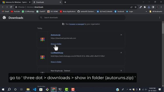
Task: Open the ConfMatGFD.zip file link
Action: point(57,53)
